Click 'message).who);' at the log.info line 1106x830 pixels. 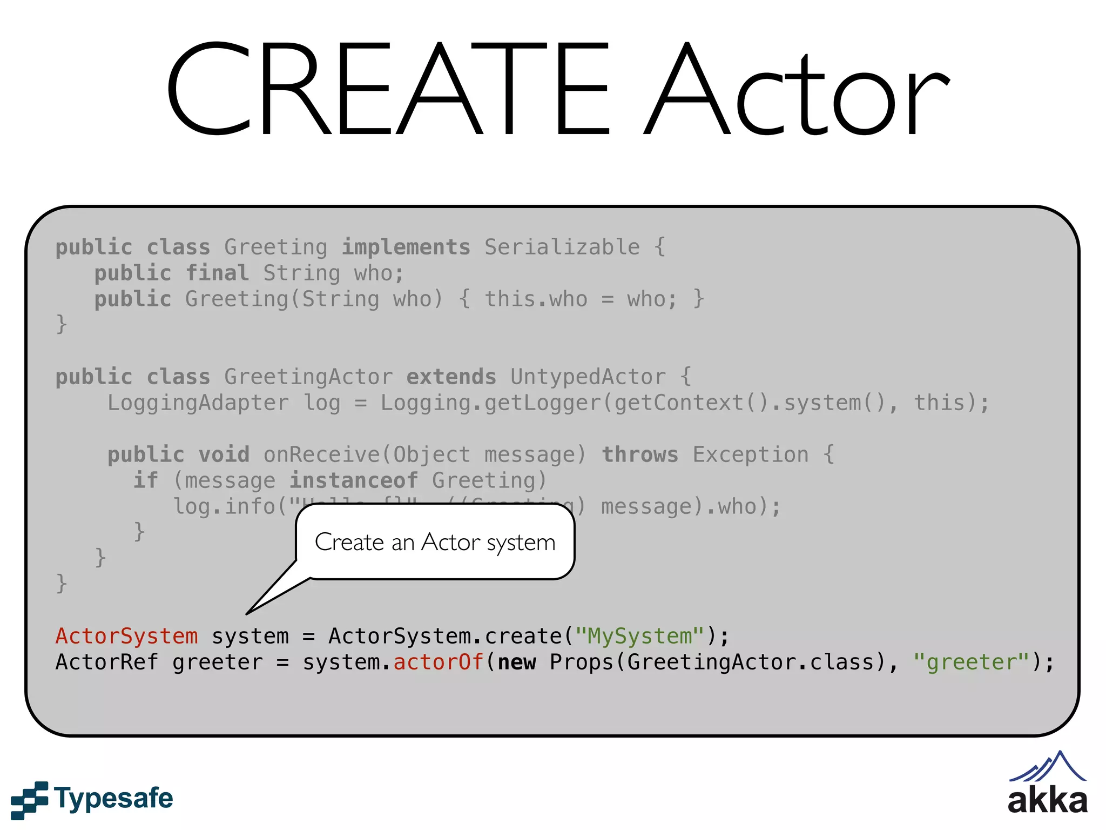pyautogui.click(x=691, y=507)
